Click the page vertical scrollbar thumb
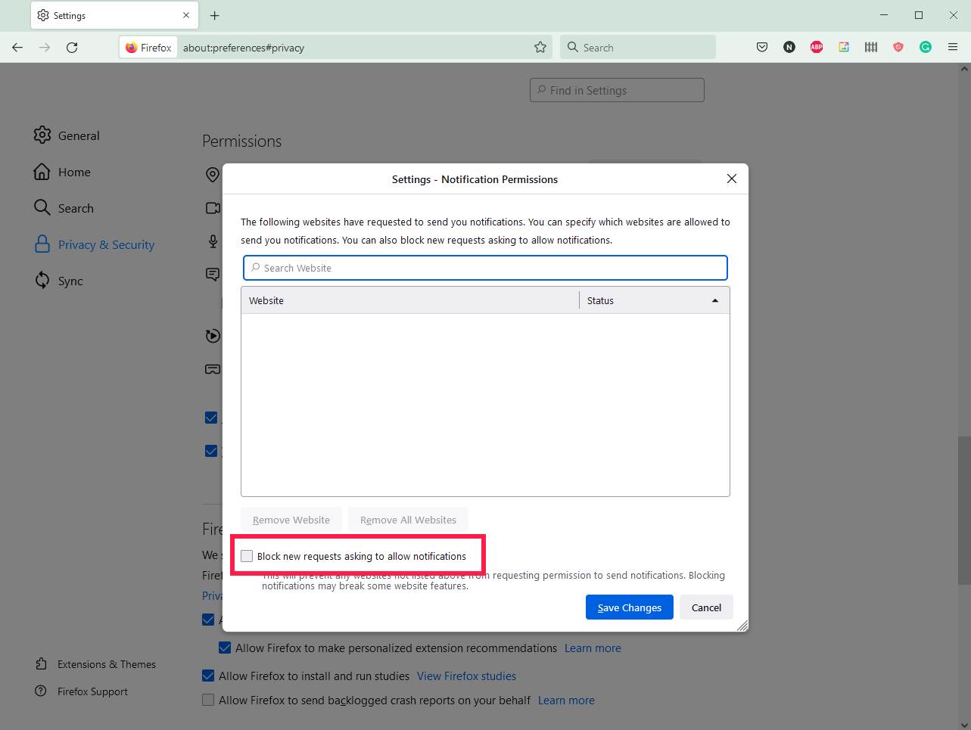The width and height of the screenshot is (971, 730). tap(963, 511)
